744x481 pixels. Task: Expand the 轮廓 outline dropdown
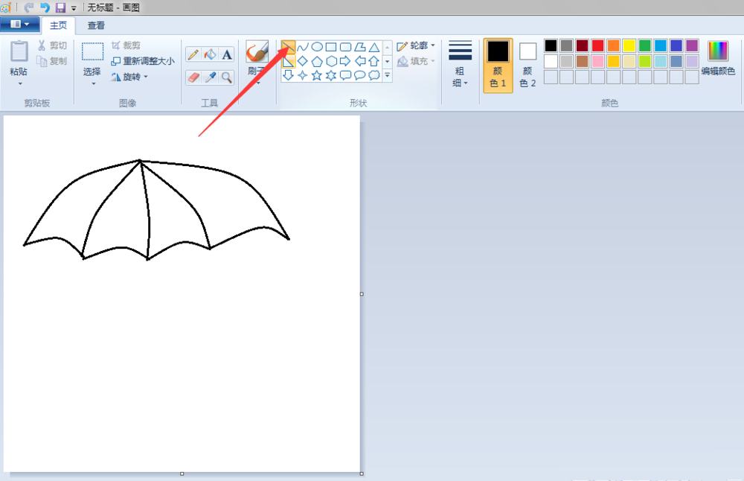coord(416,46)
